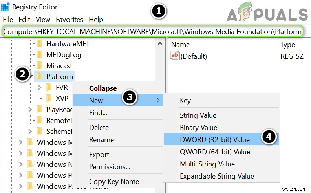Click the Name column header
Viewport: 311px width, 193px height.
181,45
